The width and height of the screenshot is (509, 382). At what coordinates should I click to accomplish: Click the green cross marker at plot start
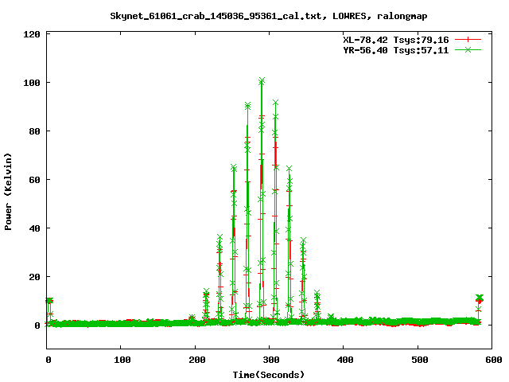pos(49,301)
